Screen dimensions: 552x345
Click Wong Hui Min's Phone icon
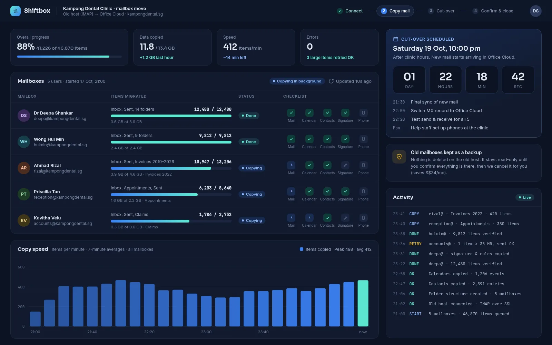pos(363,139)
